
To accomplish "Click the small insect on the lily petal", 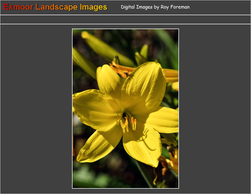I will pyautogui.click(x=127, y=74).
